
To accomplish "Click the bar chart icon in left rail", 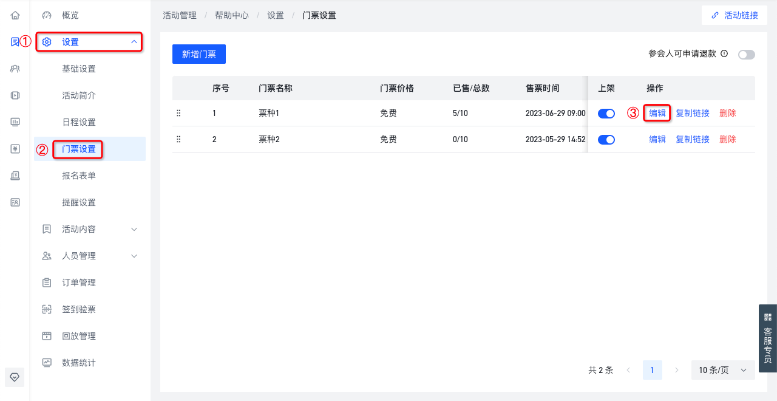I will pyautogui.click(x=15, y=122).
